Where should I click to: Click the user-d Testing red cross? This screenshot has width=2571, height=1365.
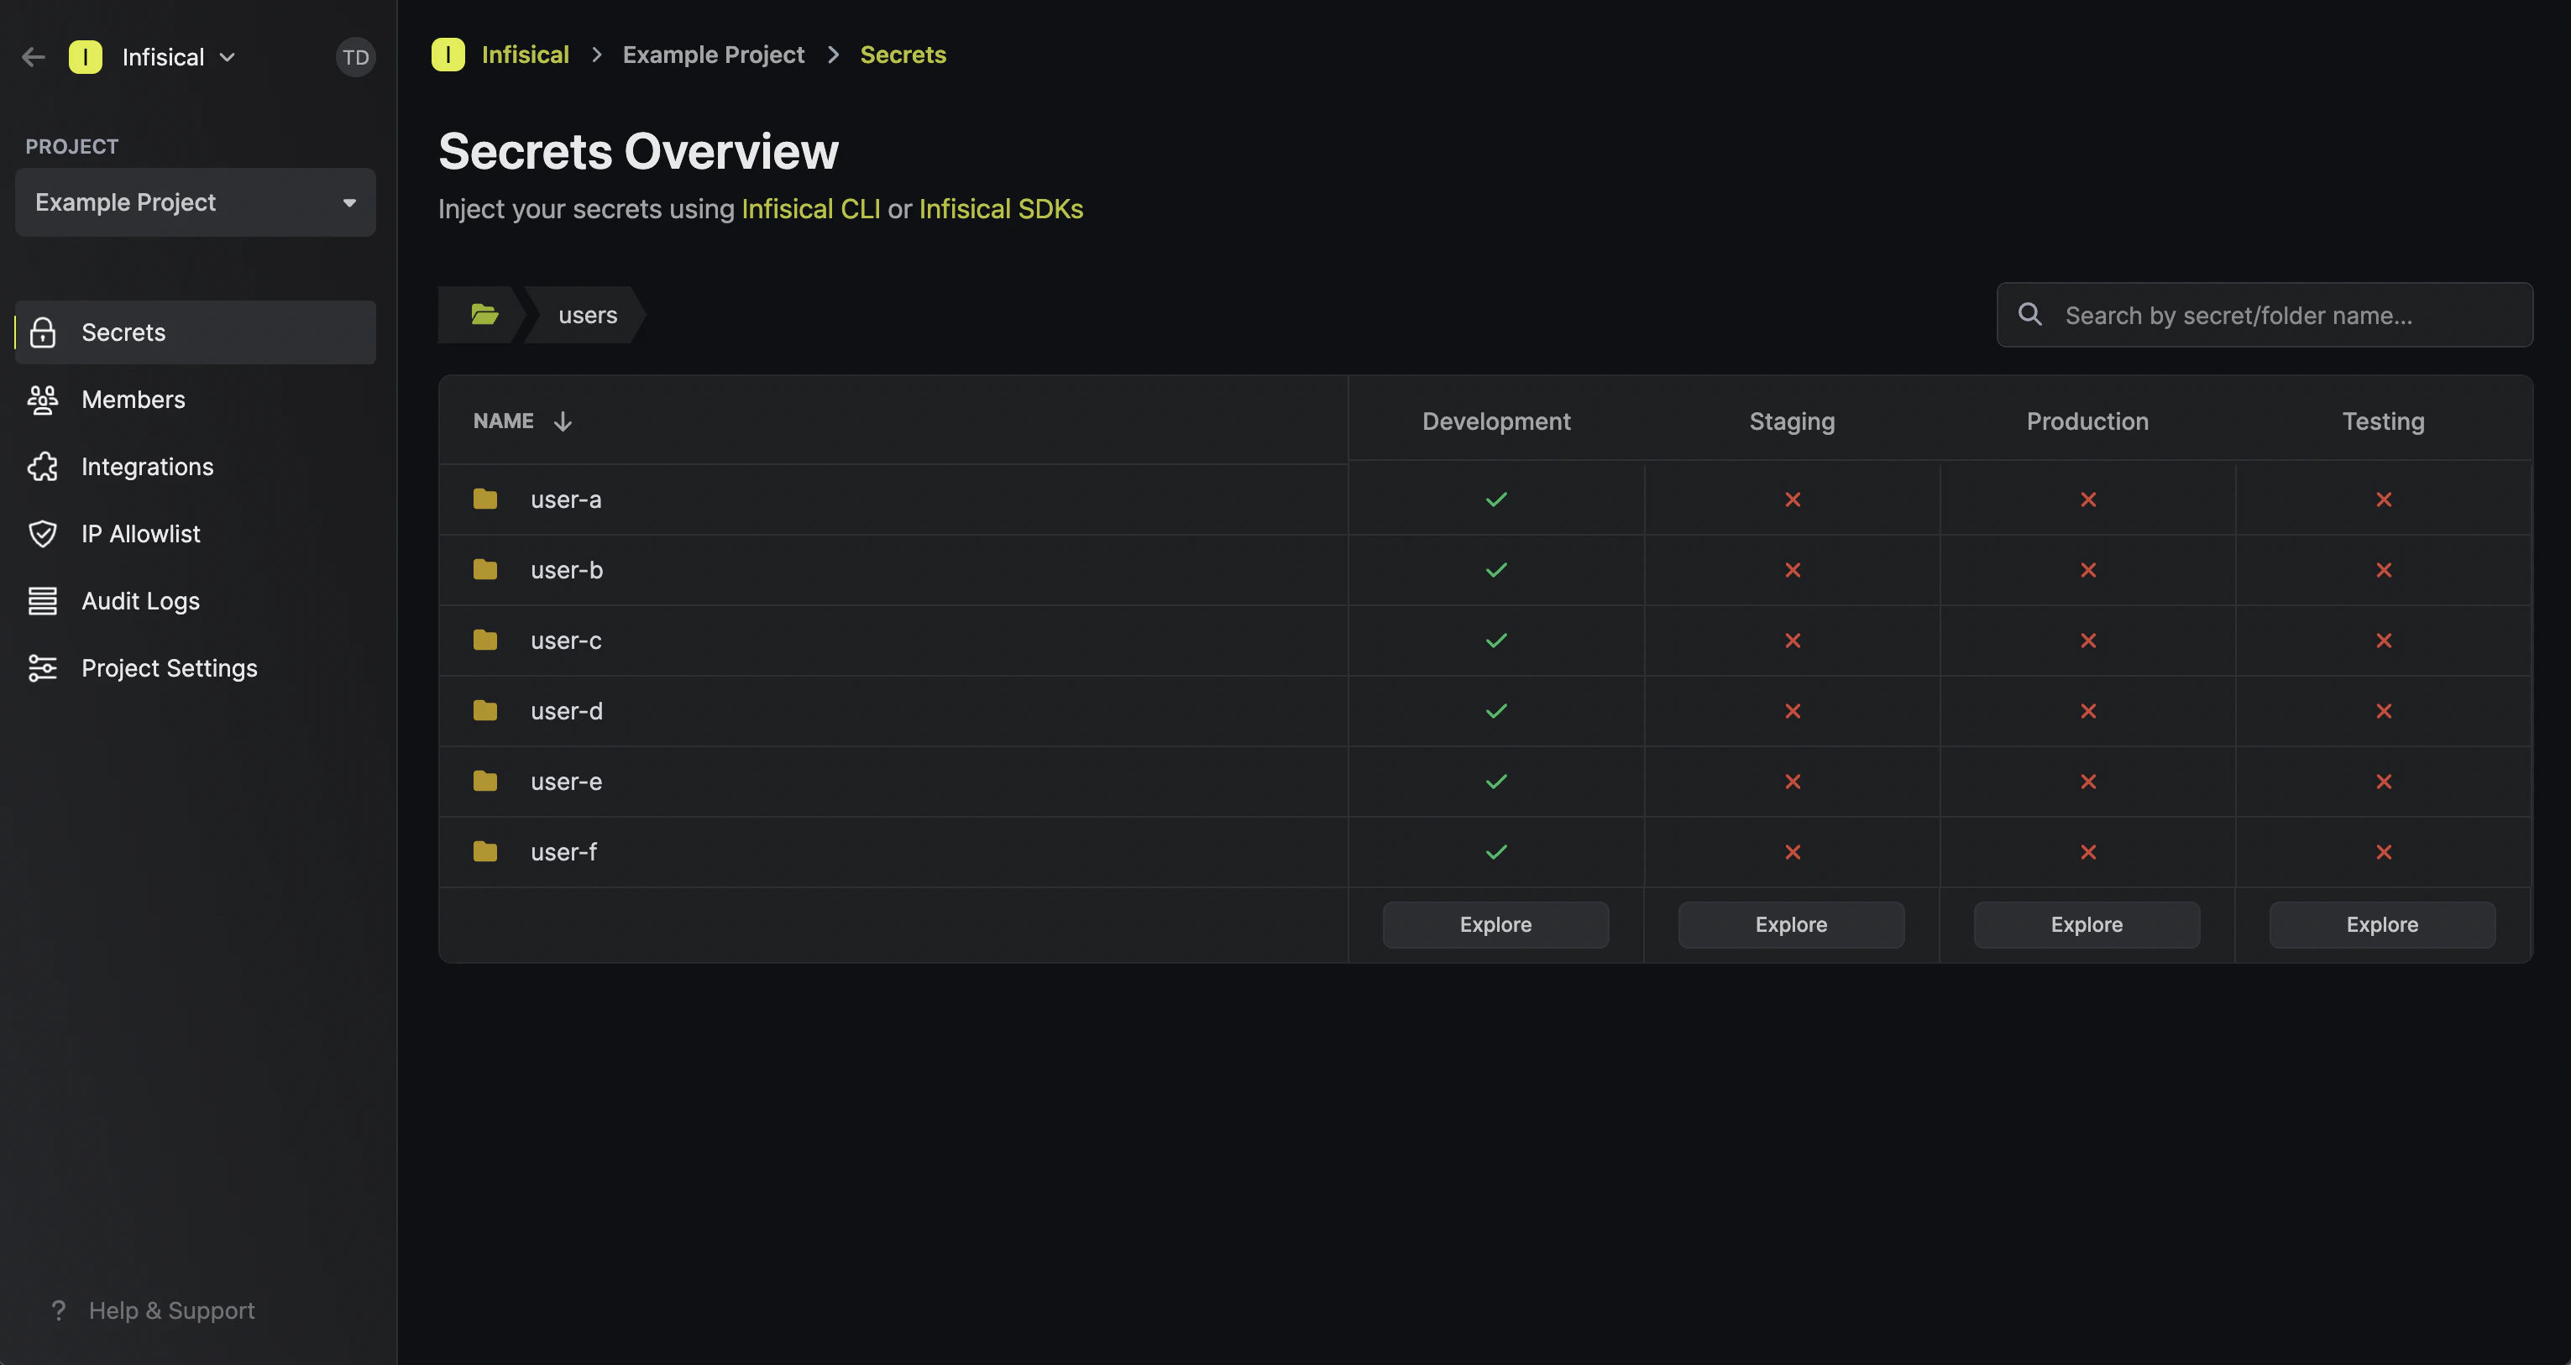[2384, 710]
